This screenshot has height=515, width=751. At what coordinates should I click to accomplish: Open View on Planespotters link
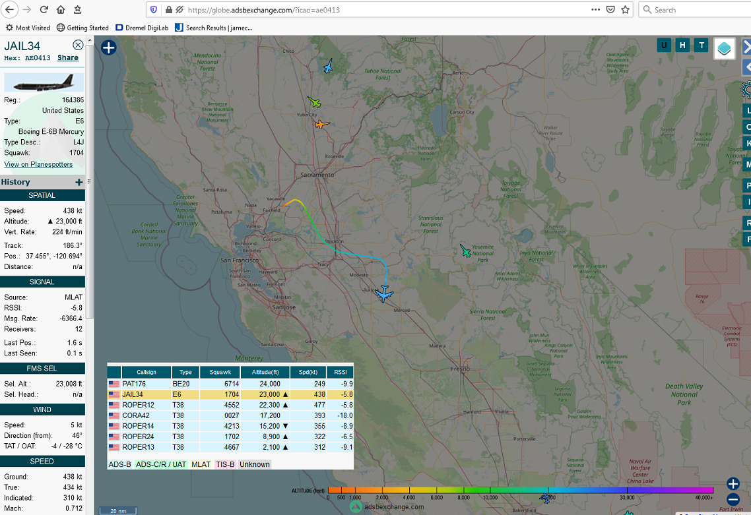(38, 164)
